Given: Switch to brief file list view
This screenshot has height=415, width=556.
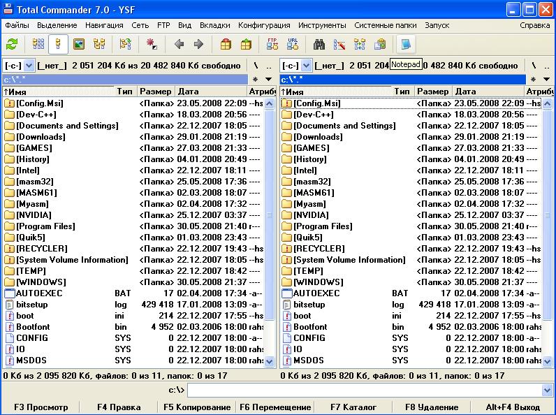Looking at the screenshot, I should tap(38, 44).
